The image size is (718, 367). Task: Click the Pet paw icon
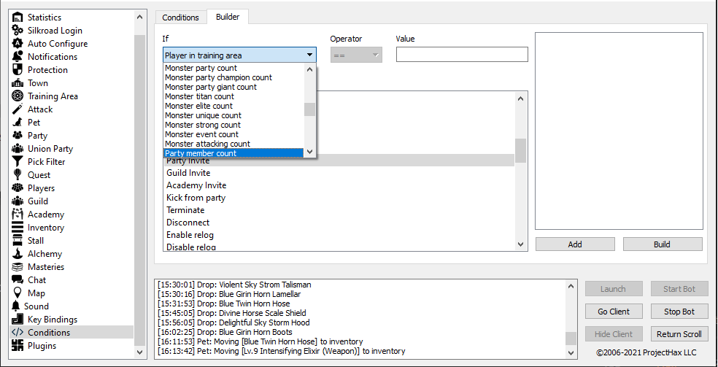(18, 122)
